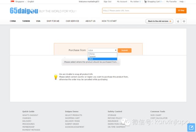Click the light bulb tip icon

coord(56,77)
